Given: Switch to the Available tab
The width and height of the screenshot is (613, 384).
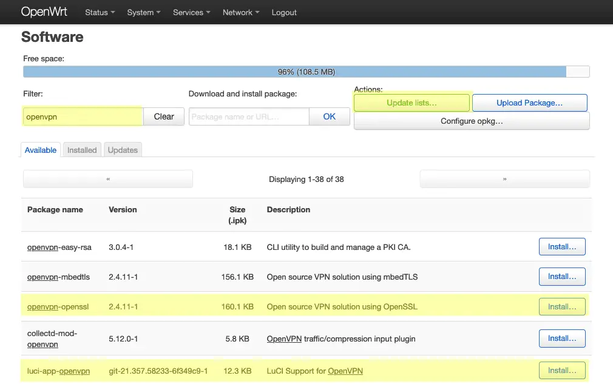Looking at the screenshot, I should pos(41,150).
